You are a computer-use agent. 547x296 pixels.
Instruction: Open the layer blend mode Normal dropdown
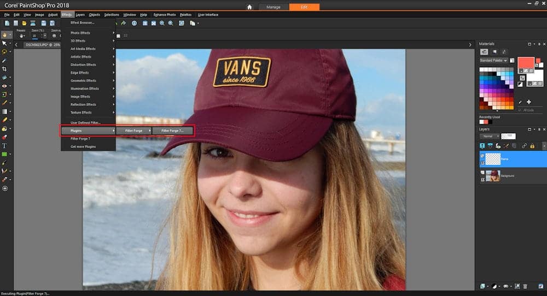click(490, 136)
